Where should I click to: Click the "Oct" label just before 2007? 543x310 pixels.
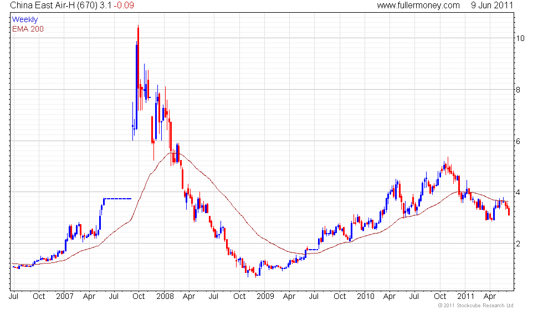[x=39, y=296]
